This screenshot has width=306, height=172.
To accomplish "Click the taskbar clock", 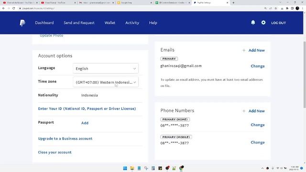I will (x=295, y=168).
